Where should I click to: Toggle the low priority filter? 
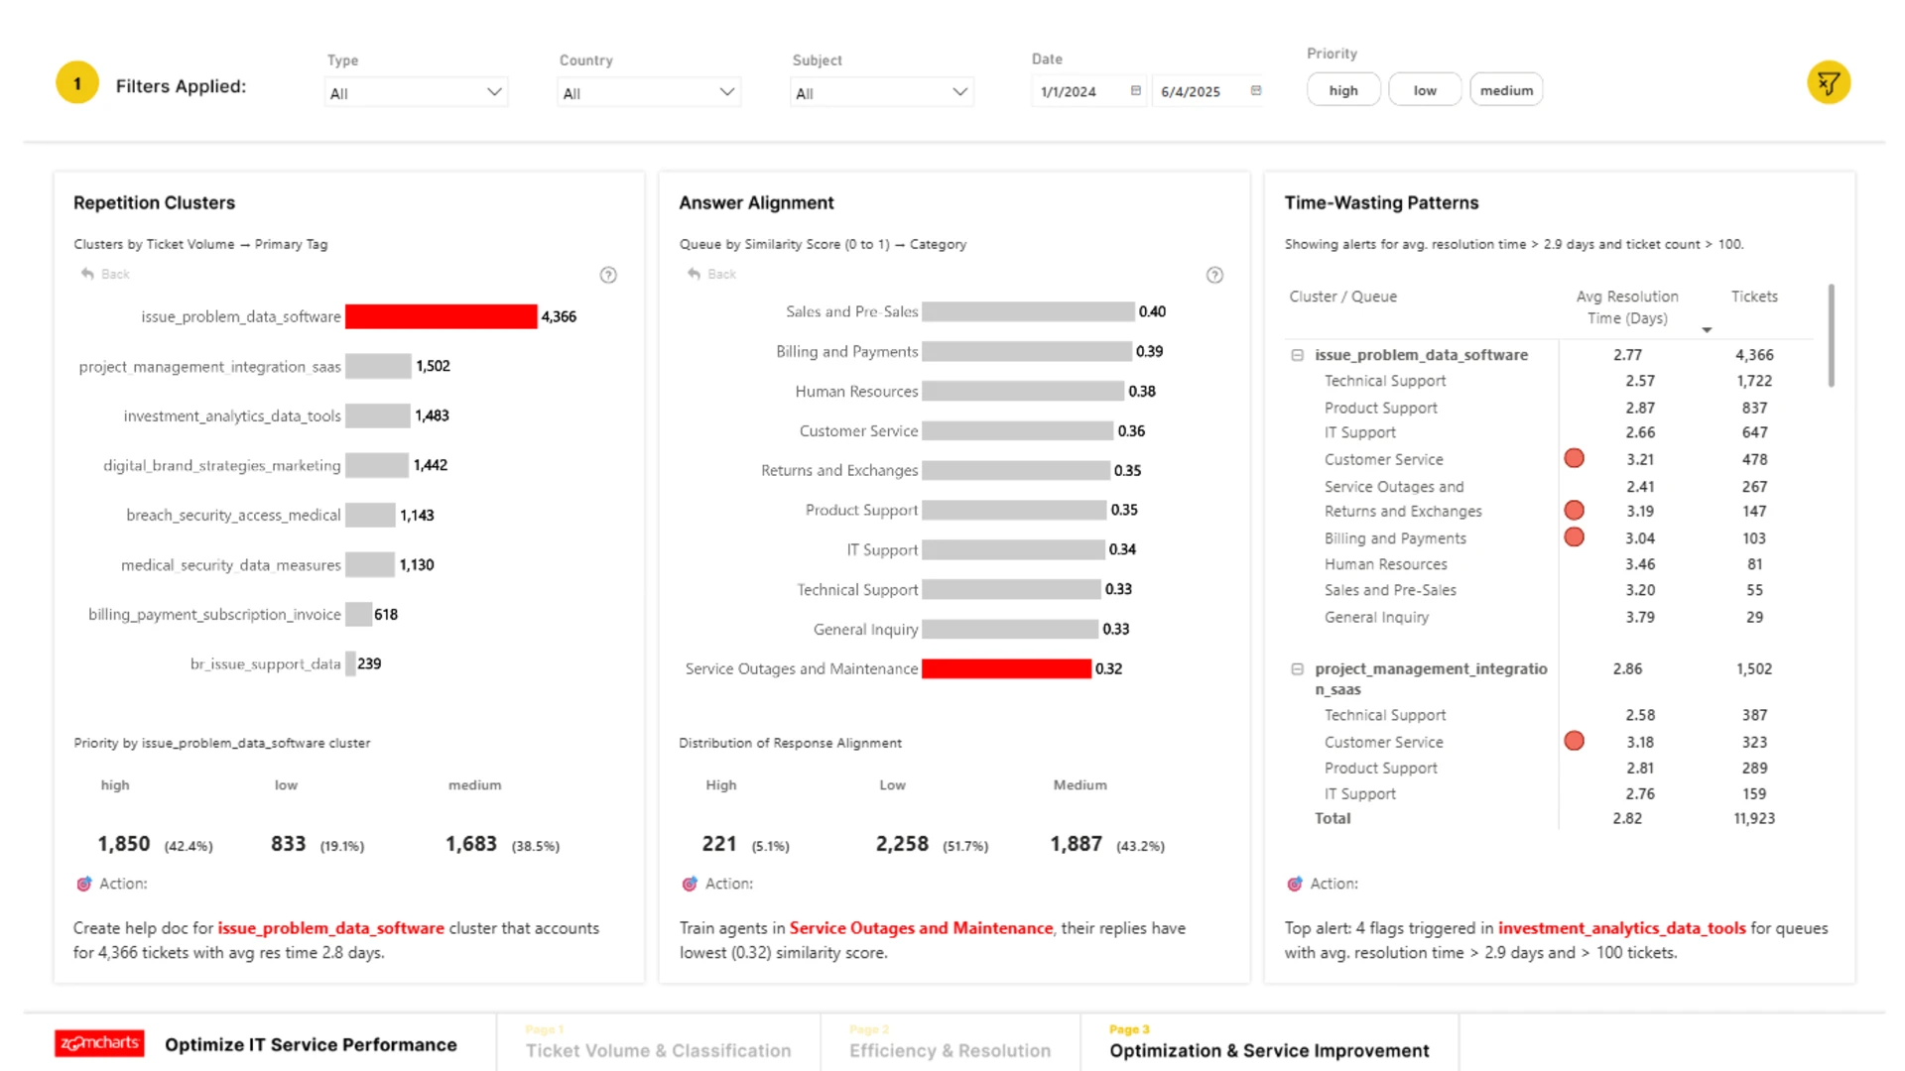click(x=1424, y=90)
